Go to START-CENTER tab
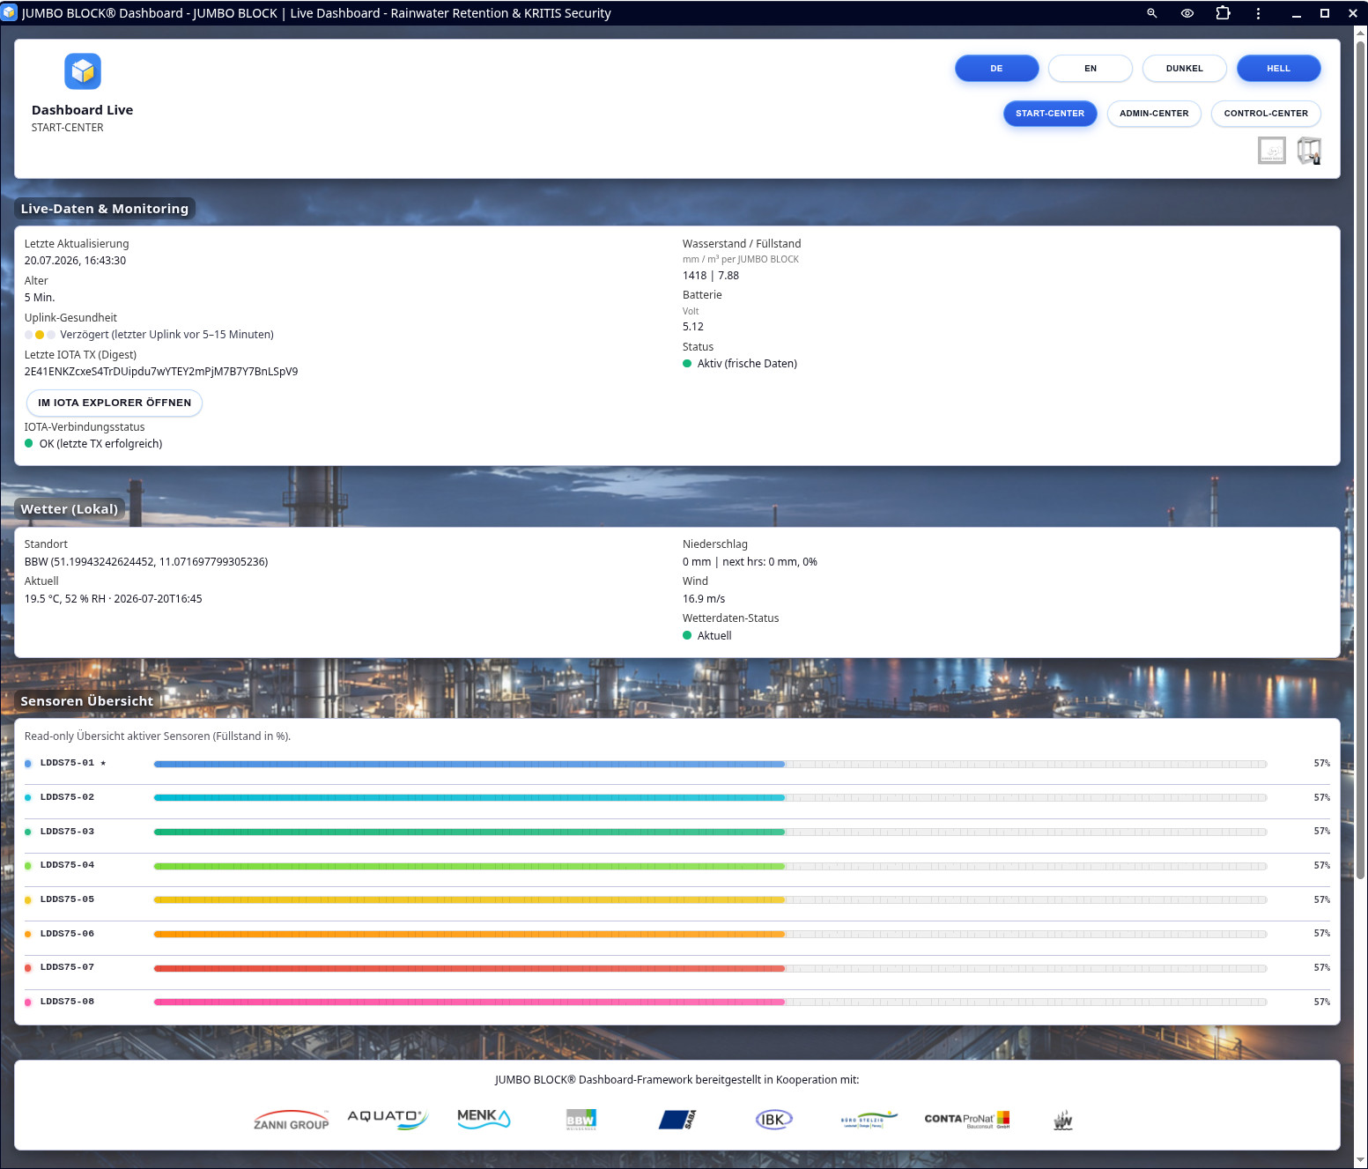 tap(1050, 114)
